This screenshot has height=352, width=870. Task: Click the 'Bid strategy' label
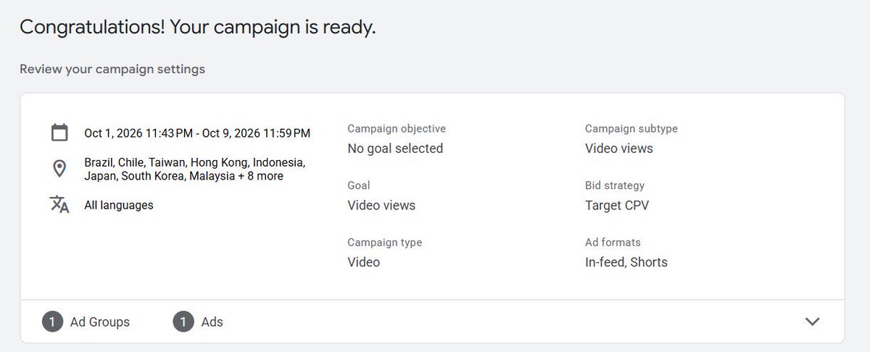[615, 185]
